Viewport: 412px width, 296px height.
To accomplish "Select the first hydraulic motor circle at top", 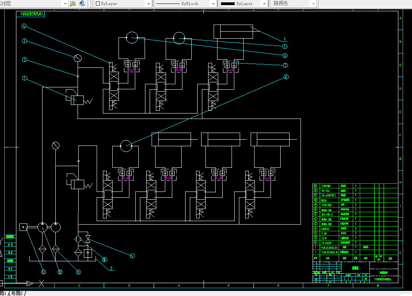I will pos(132,37).
